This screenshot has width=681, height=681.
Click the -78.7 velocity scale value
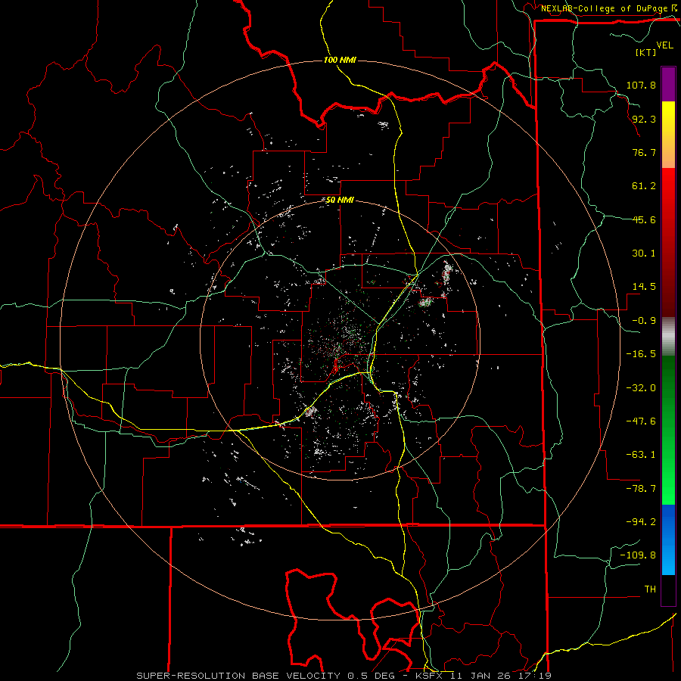(641, 489)
